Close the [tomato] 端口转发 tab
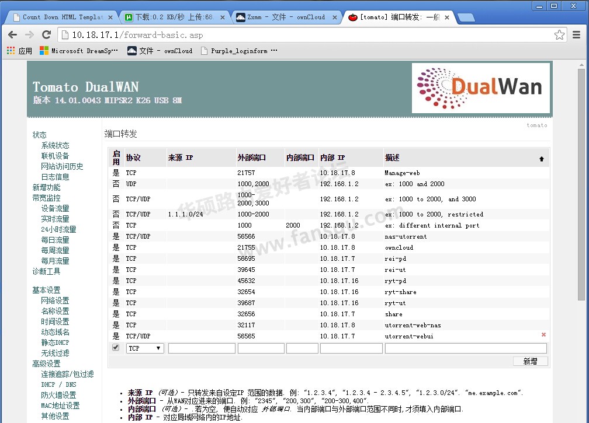This screenshot has width=589, height=423. [x=447, y=18]
